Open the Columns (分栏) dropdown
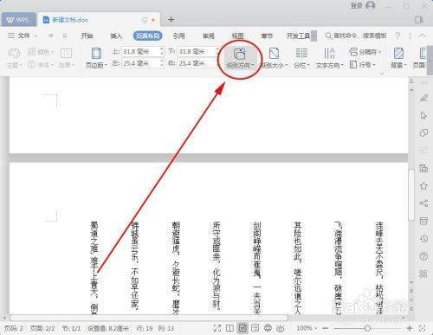The width and height of the screenshot is (433, 335). pos(301,59)
